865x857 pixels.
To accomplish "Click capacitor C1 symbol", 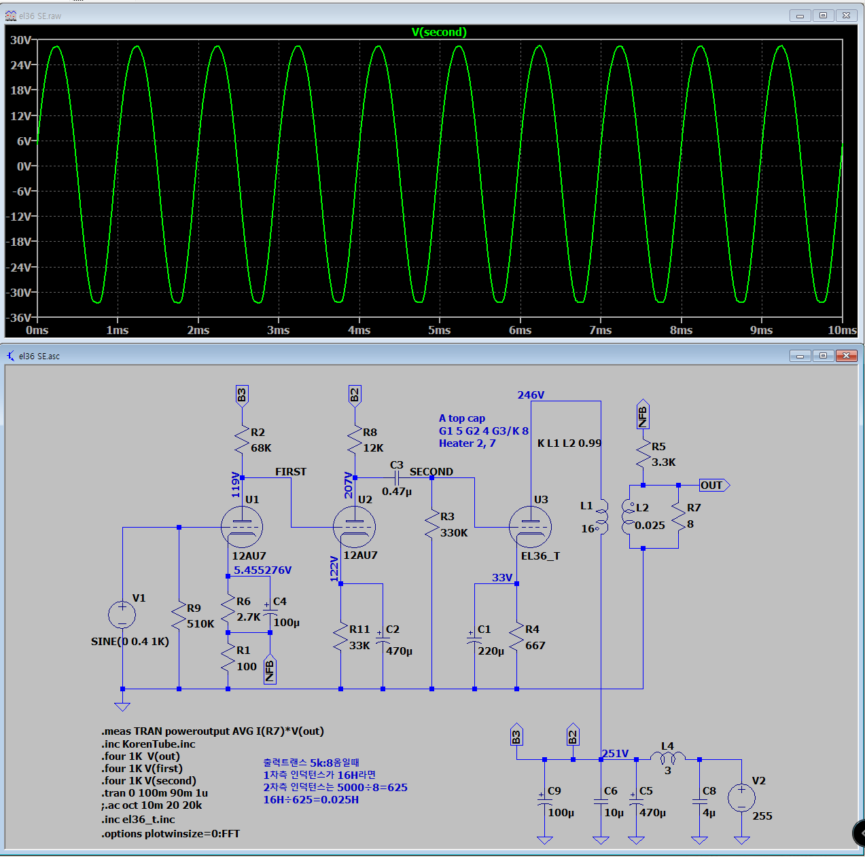I will point(474,638).
